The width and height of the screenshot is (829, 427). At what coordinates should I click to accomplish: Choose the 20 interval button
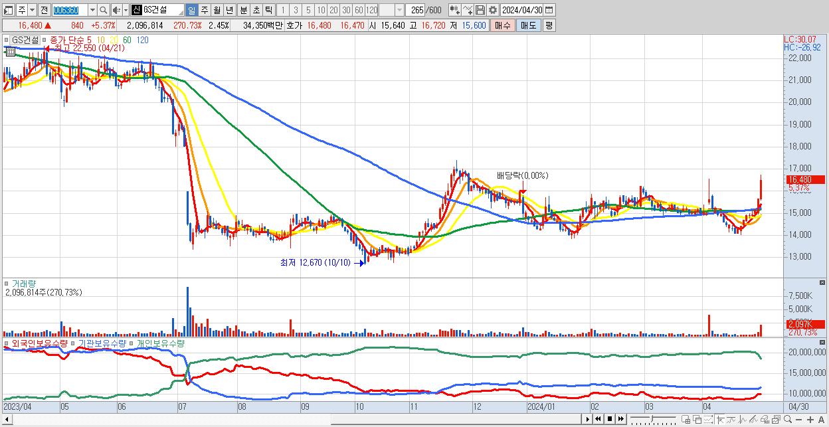tap(333, 10)
